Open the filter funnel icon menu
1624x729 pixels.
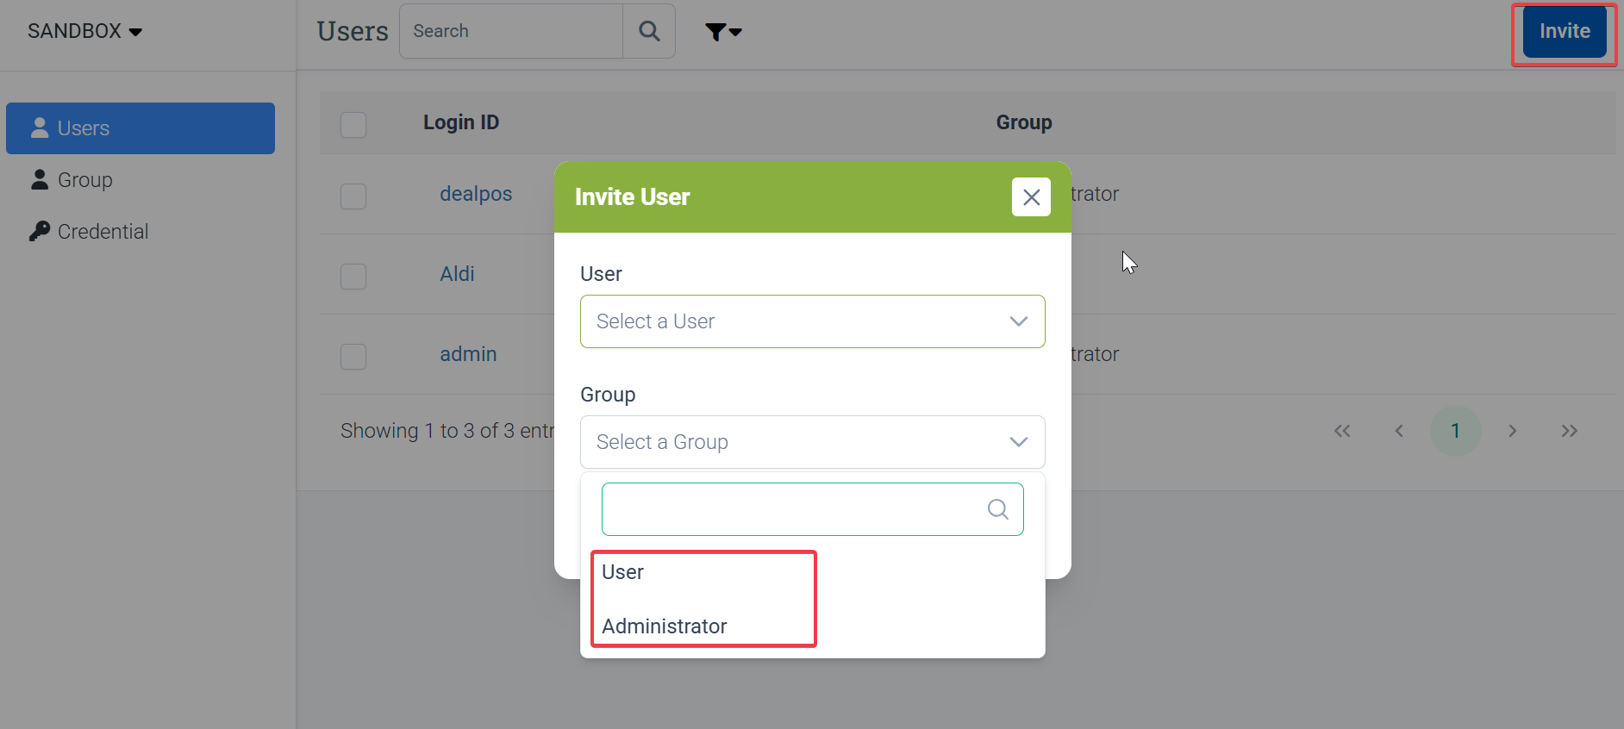[x=722, y=32]
